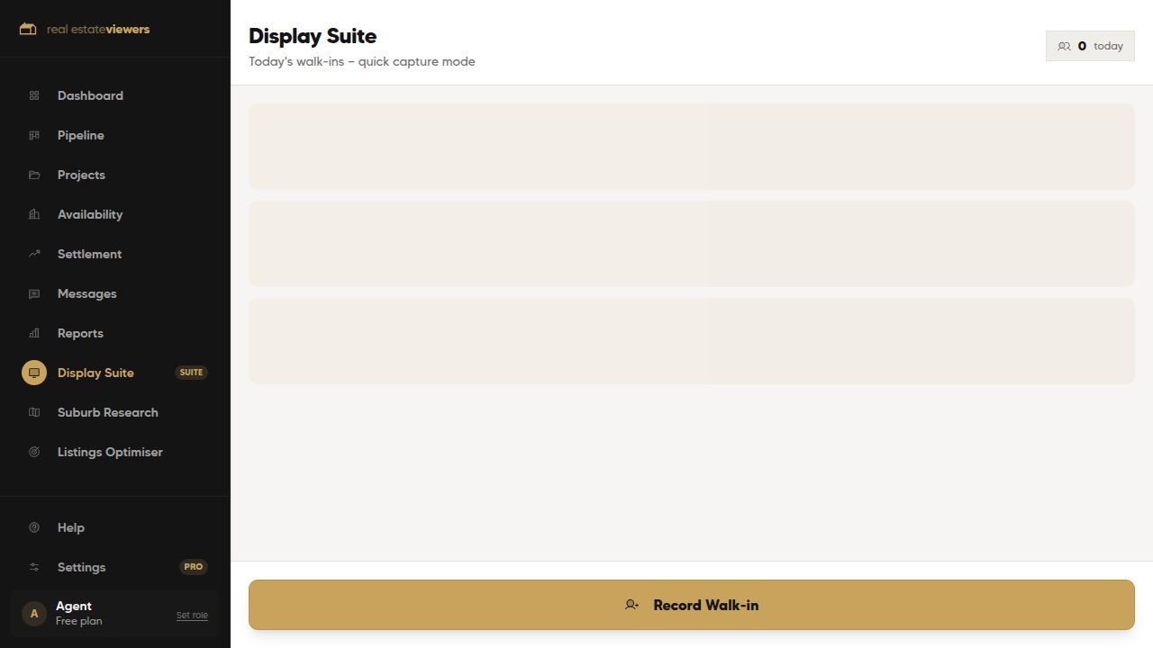1153x648 pixels.
Task: Go to the Pipeline section
Action: (x=81, y=135)
